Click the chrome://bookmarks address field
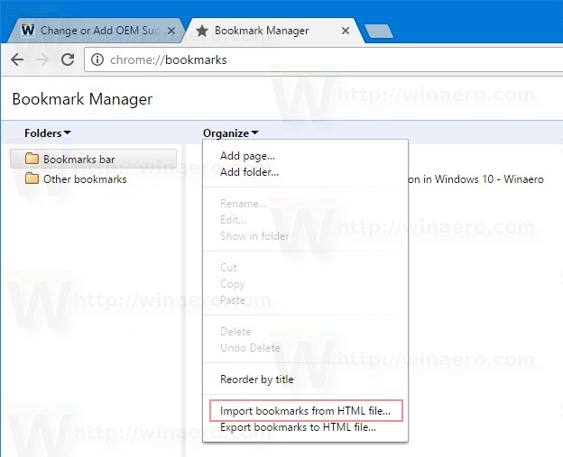Image resolution: width=563 pixels, height=457 pixels. tap(323, 59)
